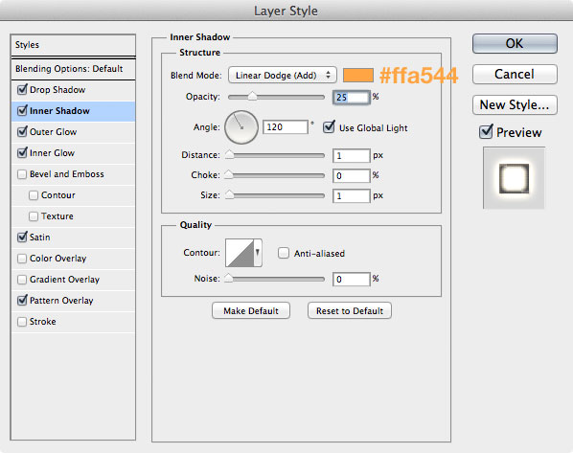The image size is (573, 453).
Task: Click the contour curve thumbnail
Action: [x=240, y=253]
